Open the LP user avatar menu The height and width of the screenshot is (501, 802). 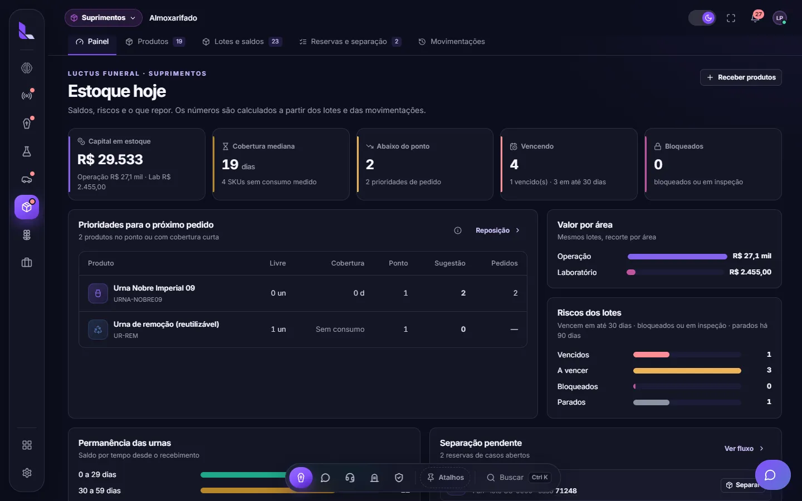tap(780, 18)
